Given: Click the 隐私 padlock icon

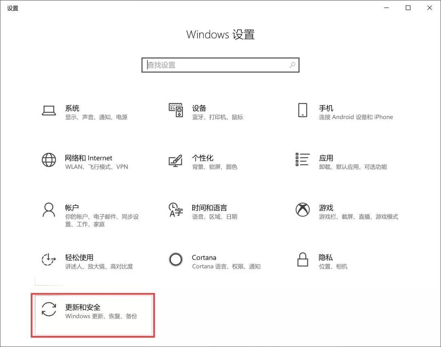Looking at the screenshot, I should click(x=303, y=259).
